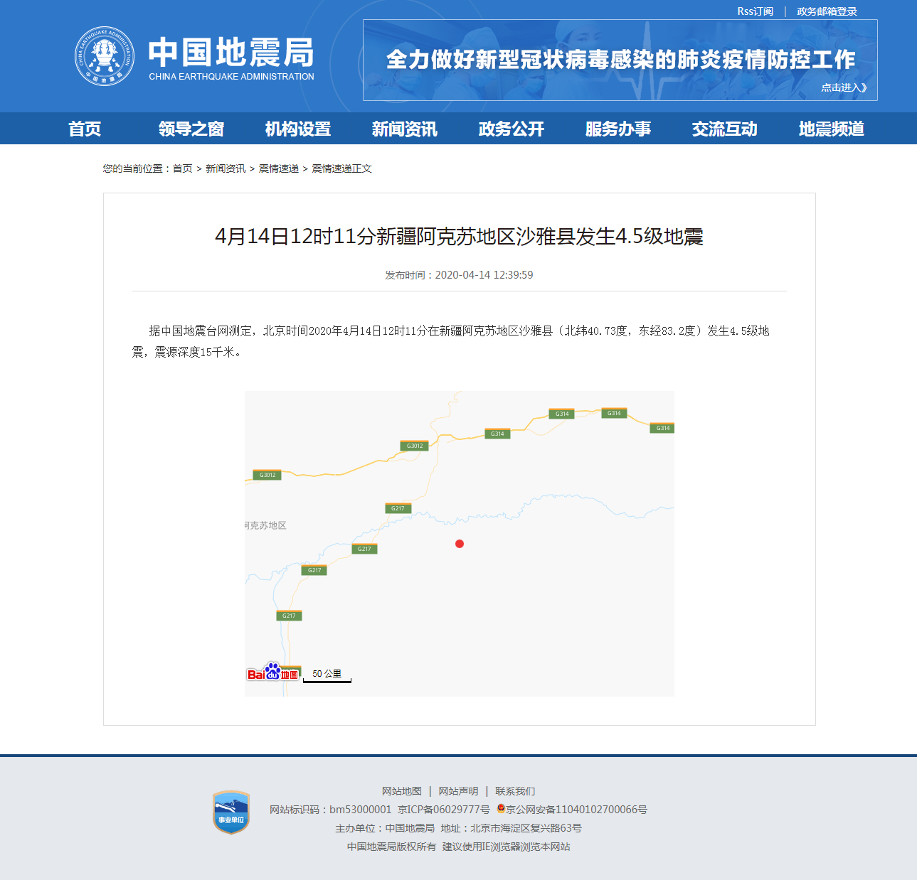Screen dimensions: 917x880
Task: Click the G3012 road sign at map's left edge
Action: [x=267, y=475]
